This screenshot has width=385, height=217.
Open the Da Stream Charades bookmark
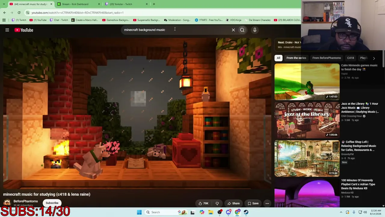pyautogui.click(x=257, y=20)
